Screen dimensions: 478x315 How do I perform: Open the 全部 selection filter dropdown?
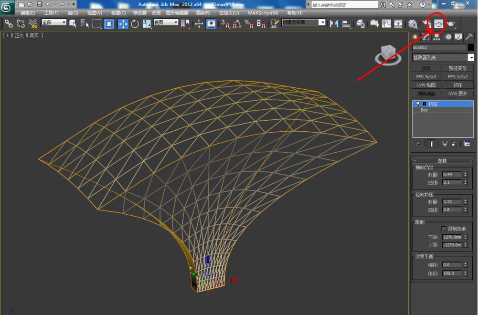[63, 22]
